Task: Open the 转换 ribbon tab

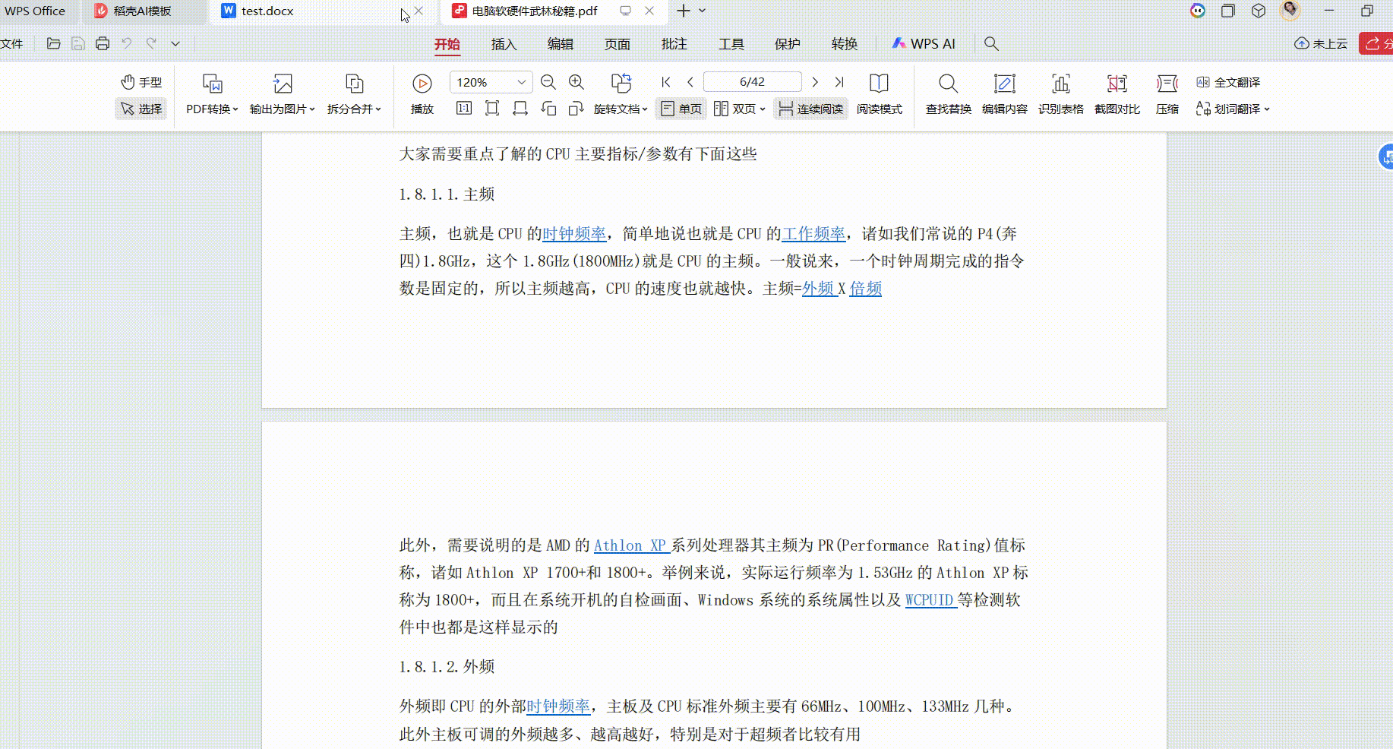Action: [845, 44]
